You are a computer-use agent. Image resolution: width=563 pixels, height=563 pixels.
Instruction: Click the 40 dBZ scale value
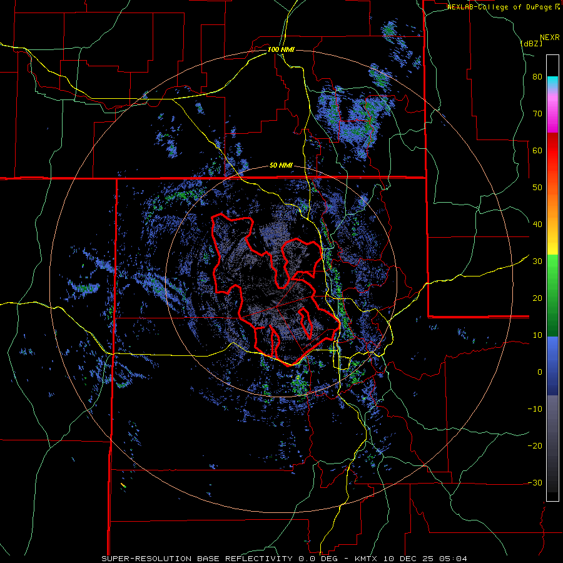tap(537, 225)
